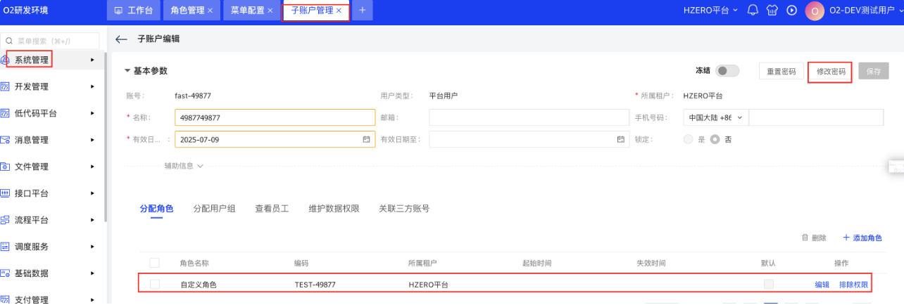Click the play circle icon in header
This screenshot has width=904, height=305.
[x=791, y=11]
